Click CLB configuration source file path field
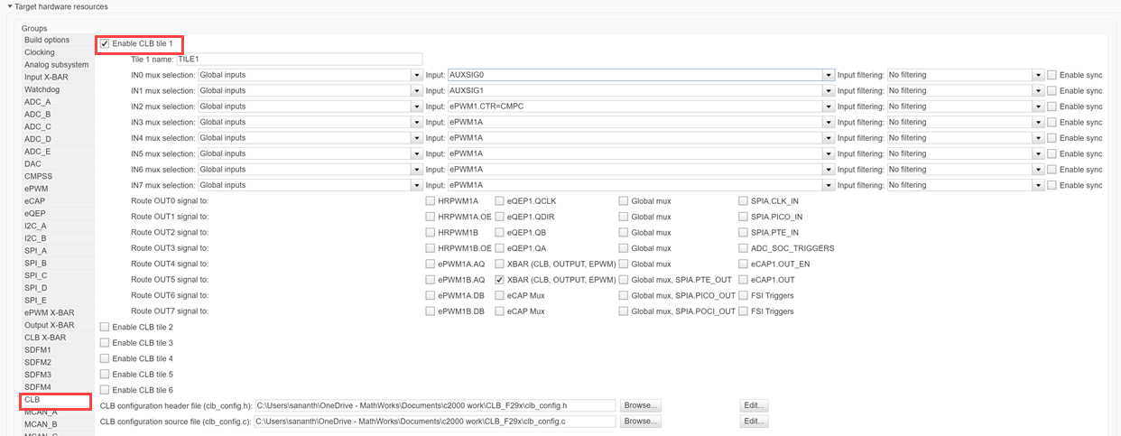Image resolution: width=1121 pixels, height=436 pixels. tap(435, 422)
